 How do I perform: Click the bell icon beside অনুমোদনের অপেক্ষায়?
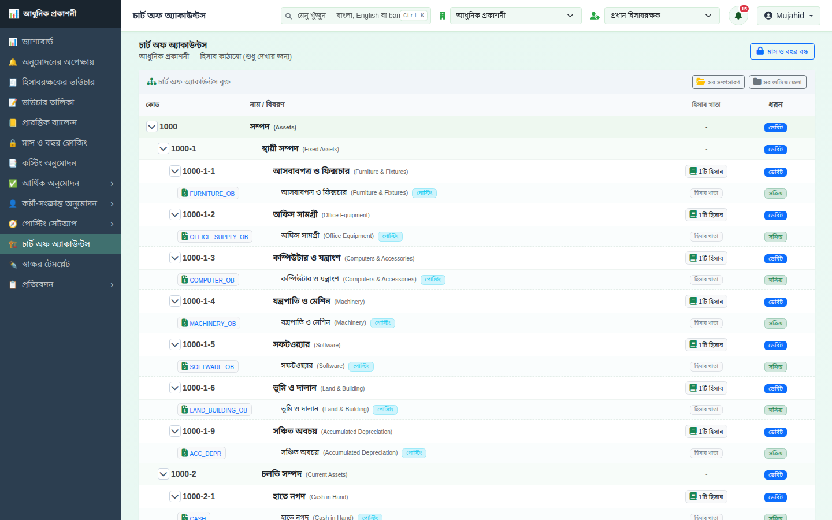[13, 62]
